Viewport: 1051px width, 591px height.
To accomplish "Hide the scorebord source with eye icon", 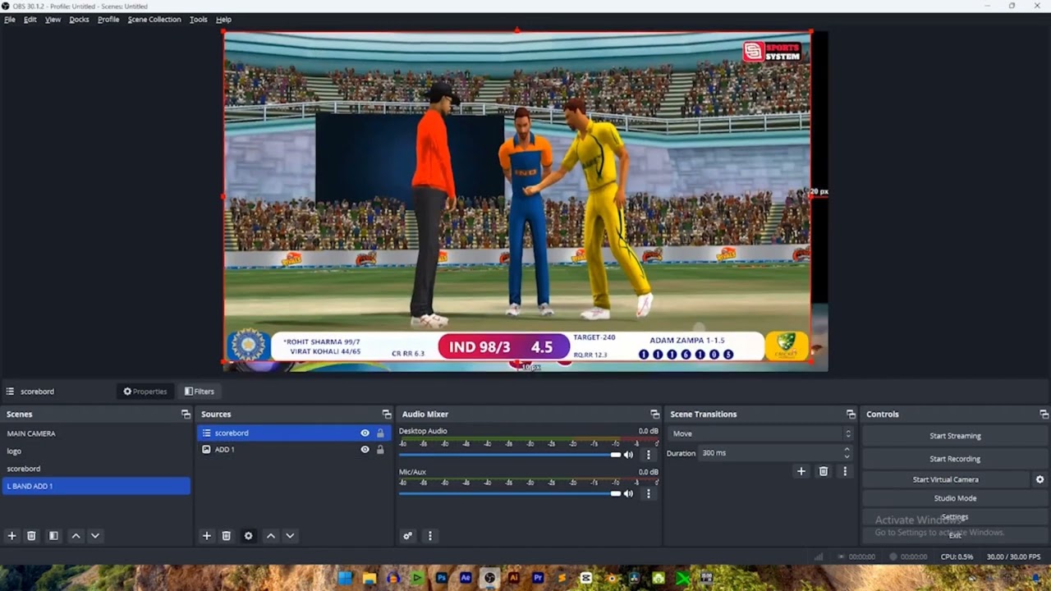I will click(x=365, y=433).
